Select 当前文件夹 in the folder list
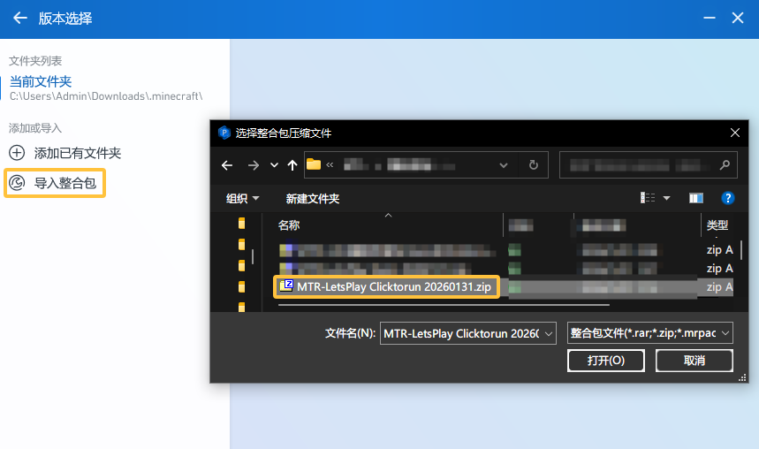The width and height of the screenshot is (759, 449). tap(41, 81)
